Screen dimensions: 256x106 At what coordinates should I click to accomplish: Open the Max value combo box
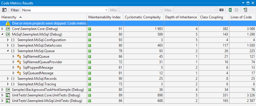[195, 10]
